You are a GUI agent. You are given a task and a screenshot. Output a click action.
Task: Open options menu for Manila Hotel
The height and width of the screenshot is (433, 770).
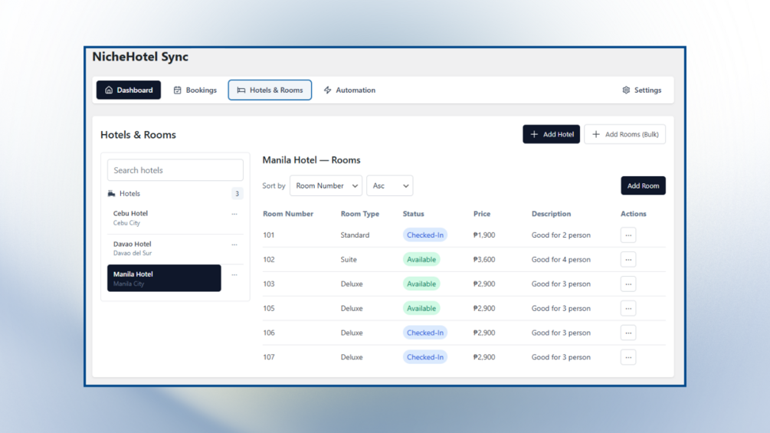click(x=234, y=275)
